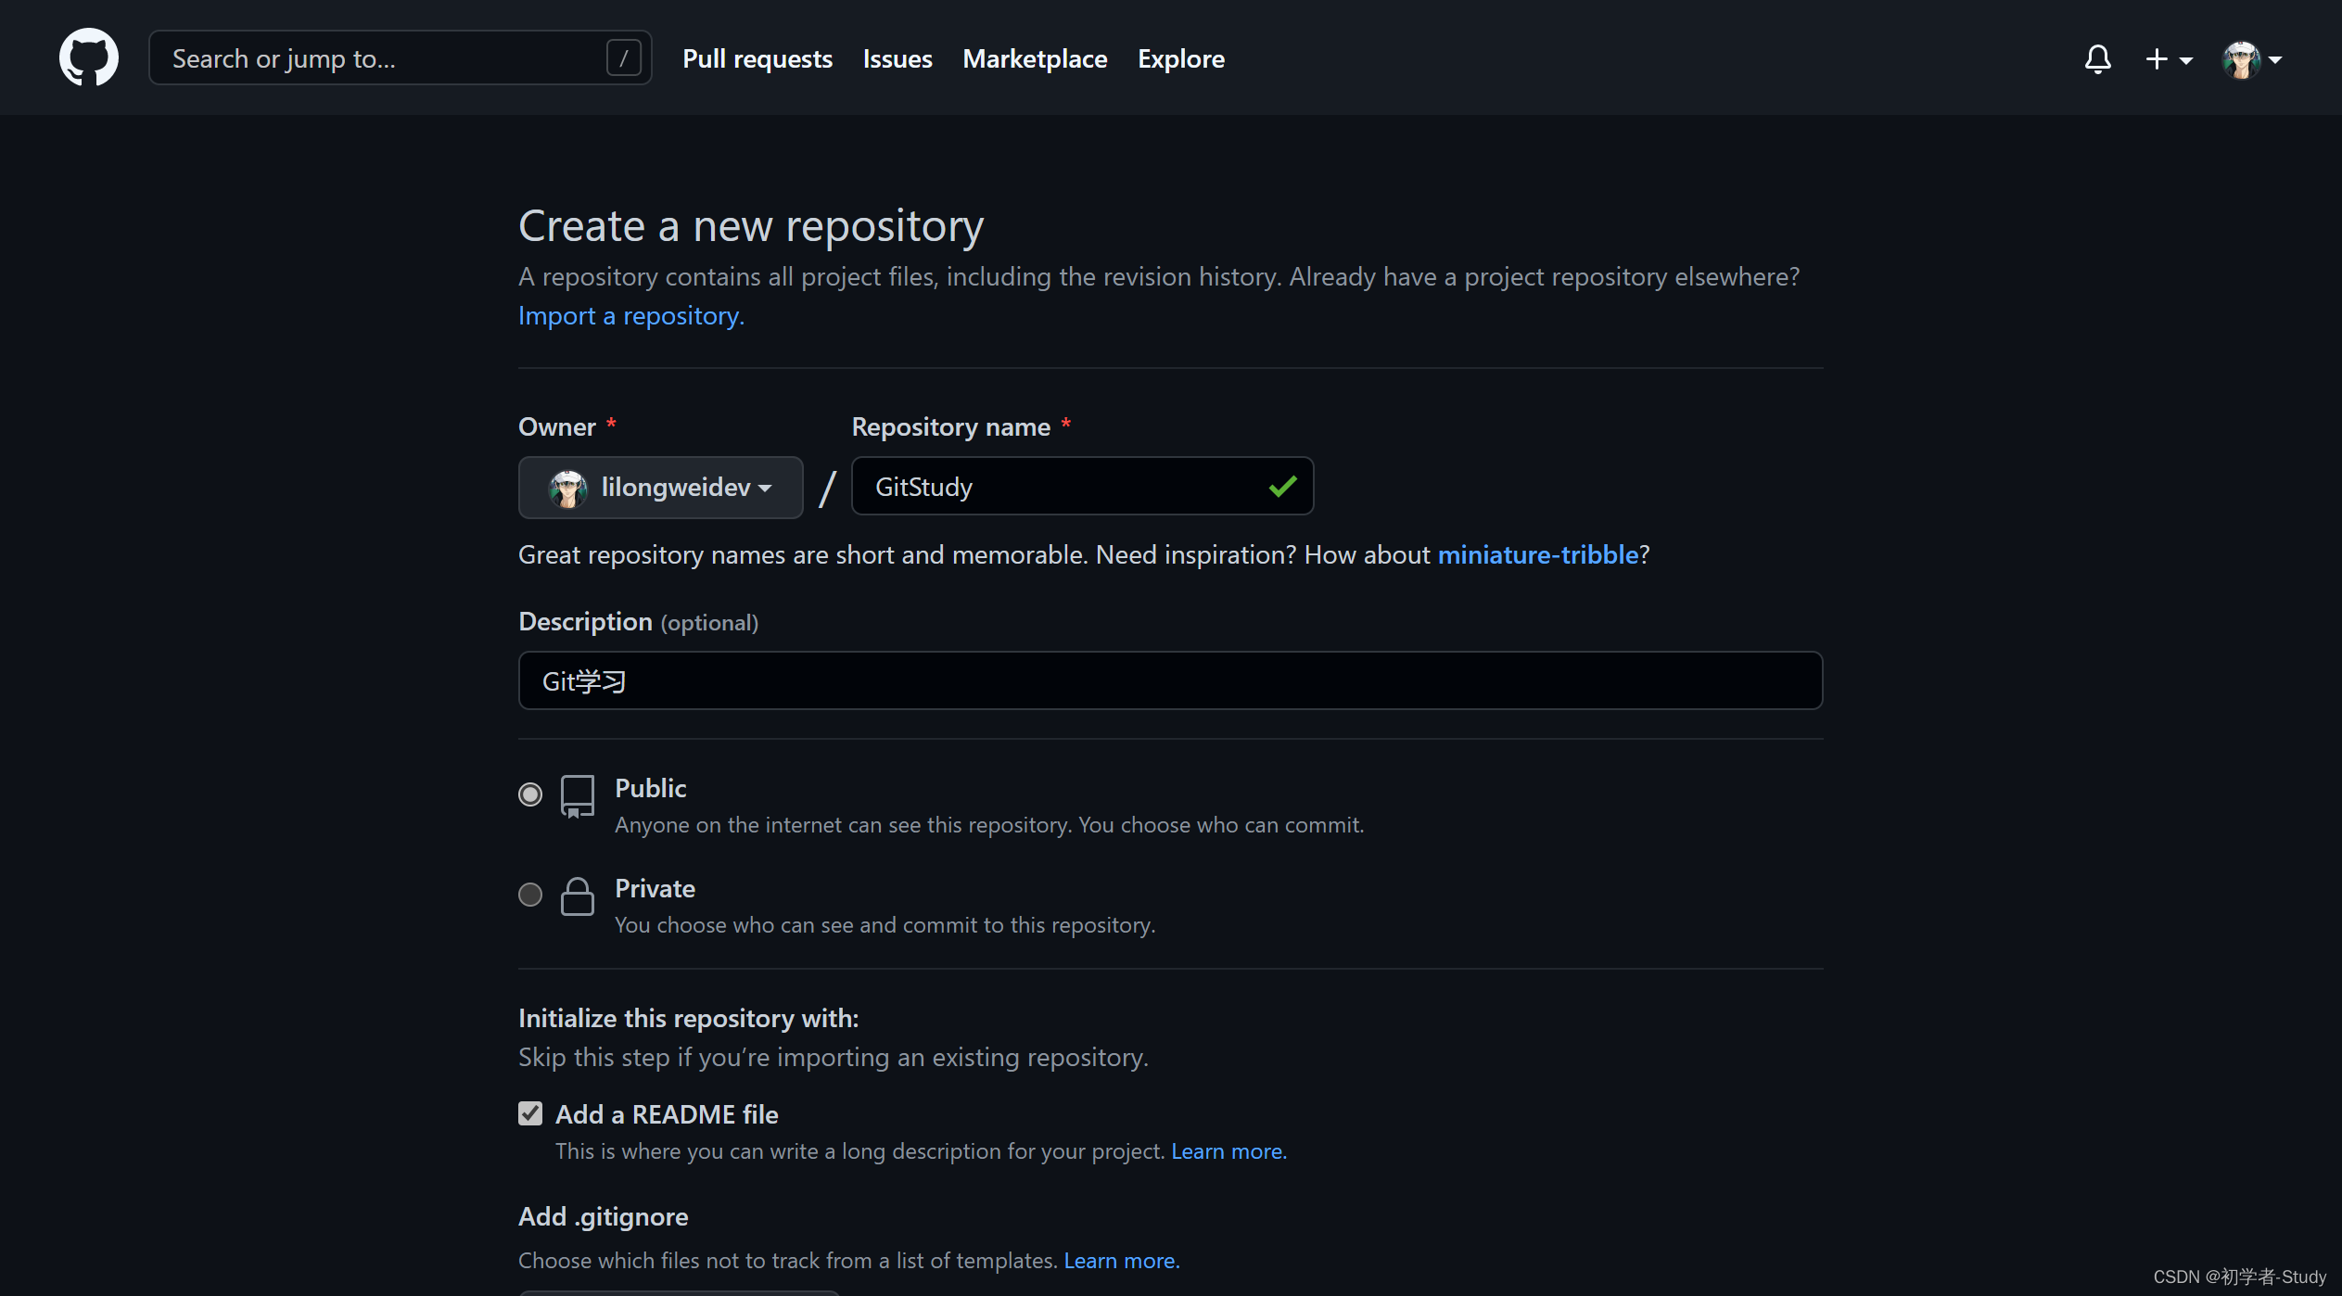Expand the plus new menu dropdown
Screen dimensions: 2342x1296
click(2163, 57)
